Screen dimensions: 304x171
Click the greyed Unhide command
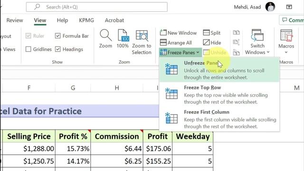214,52
